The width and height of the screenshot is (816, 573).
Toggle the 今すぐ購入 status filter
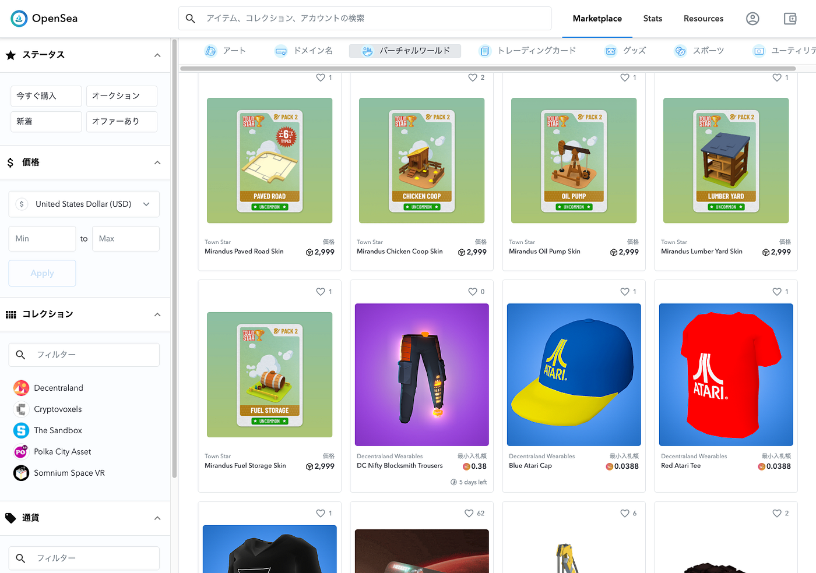pyautogui.click(x=46, y=96)
